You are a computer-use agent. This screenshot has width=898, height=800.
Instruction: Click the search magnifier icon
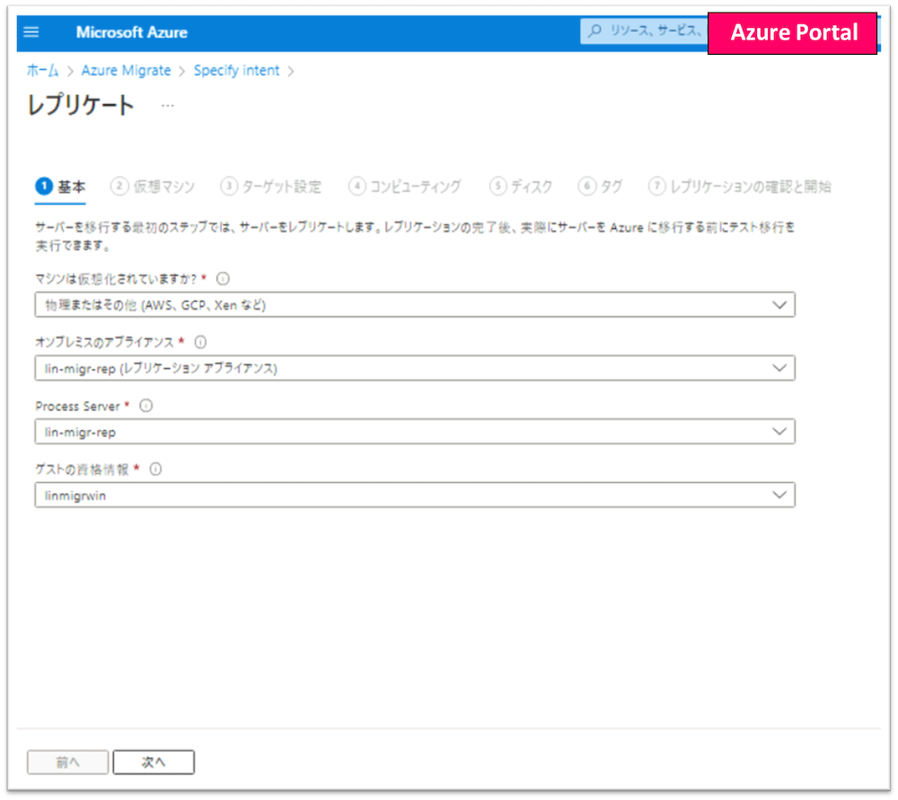(595, 31)
